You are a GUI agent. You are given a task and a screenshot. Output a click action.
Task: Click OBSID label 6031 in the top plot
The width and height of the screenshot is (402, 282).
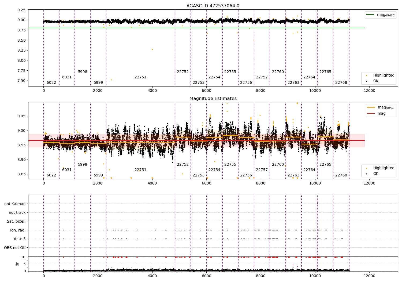click(67, 77)
